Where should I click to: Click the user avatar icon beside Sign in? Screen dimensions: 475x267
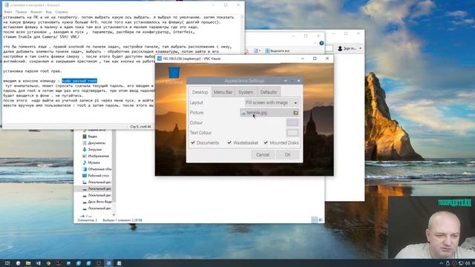(340, 48)
